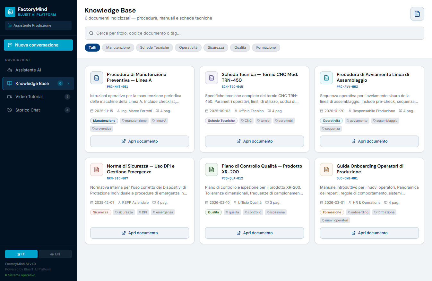Click the ispezione tag

[275, 212]
